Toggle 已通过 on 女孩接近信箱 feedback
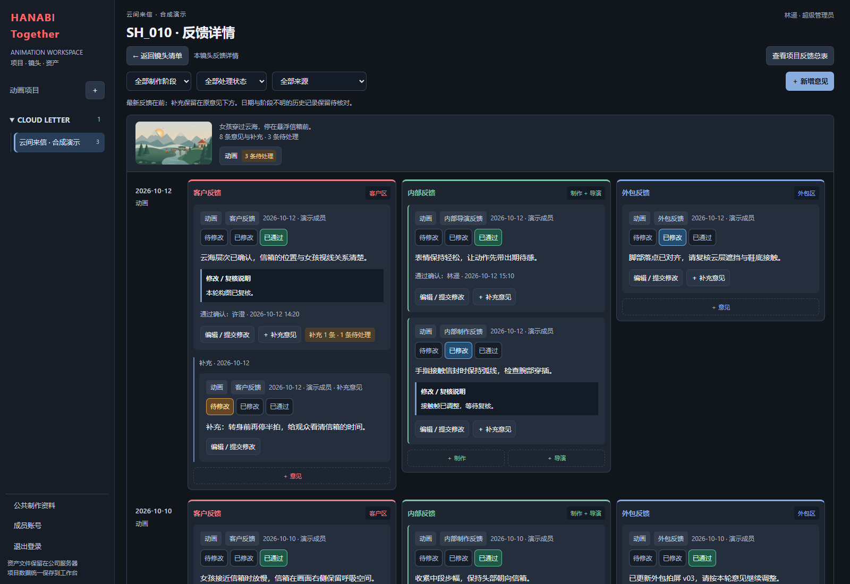This screenshot has width=850, height=584. pos(274,559)
